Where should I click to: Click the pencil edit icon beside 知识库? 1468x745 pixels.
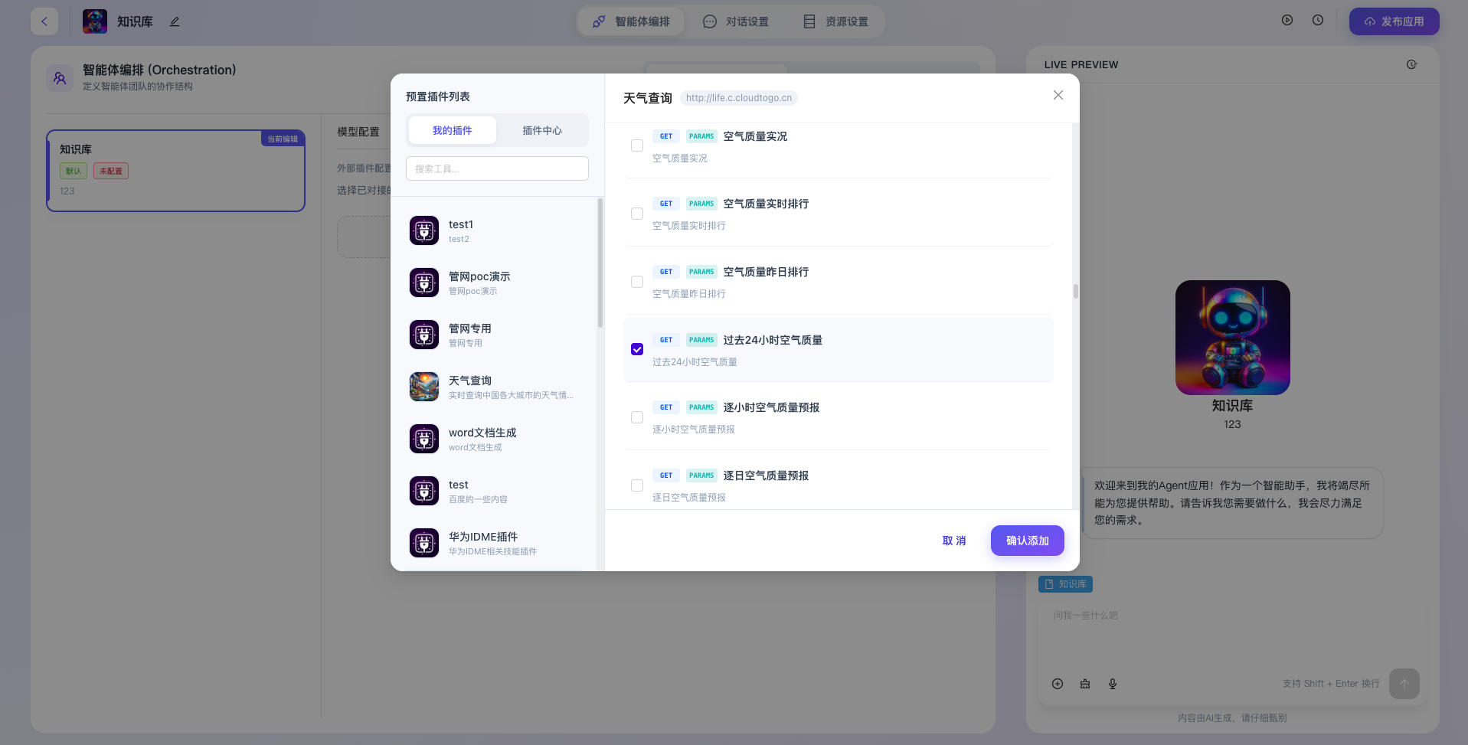[x=175, y=21]
